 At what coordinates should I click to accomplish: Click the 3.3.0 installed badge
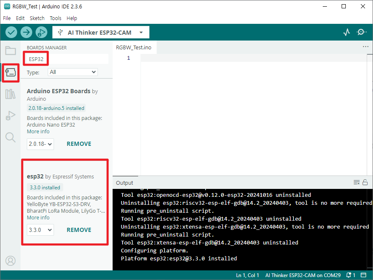pos(45,187)
